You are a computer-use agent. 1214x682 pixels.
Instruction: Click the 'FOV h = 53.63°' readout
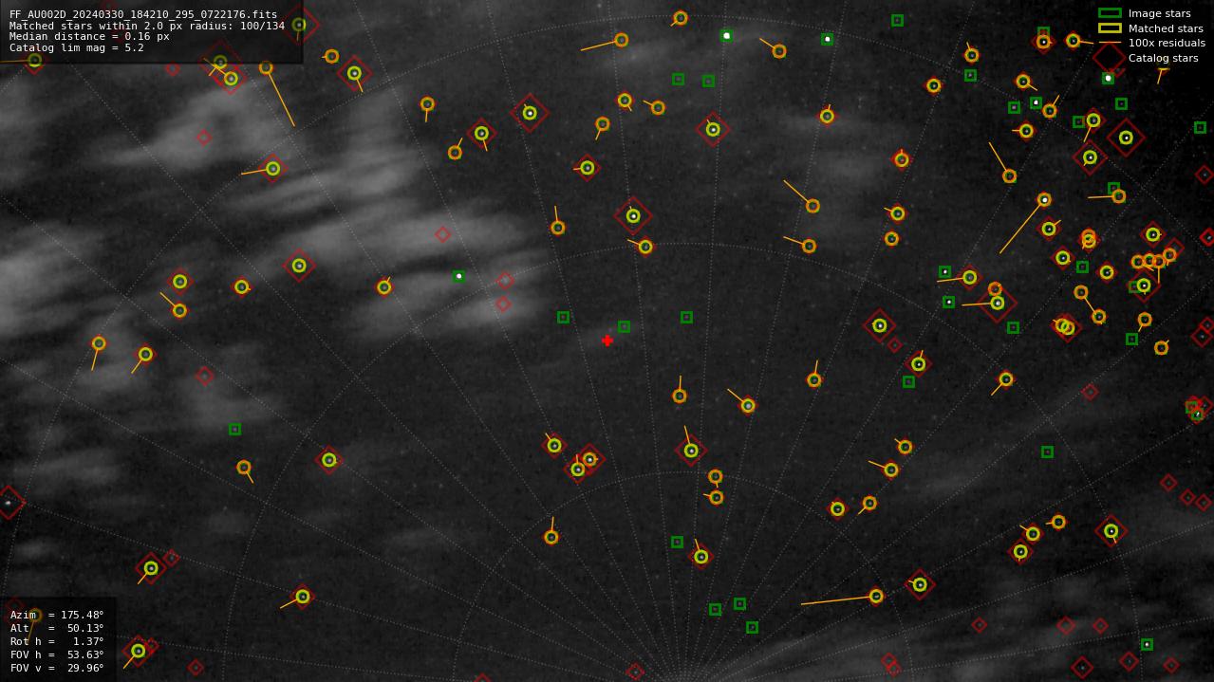tap(57, 654)
